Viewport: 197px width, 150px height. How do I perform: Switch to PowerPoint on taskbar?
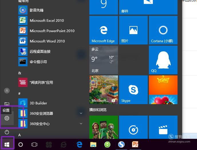pos(135,145)
